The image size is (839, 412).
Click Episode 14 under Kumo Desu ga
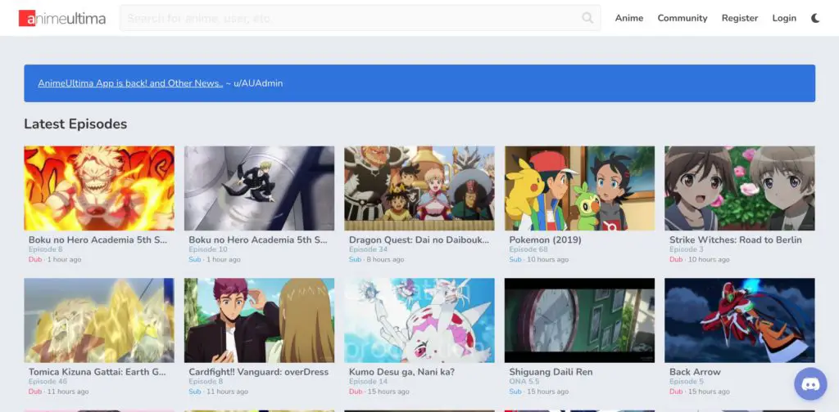(368, 382)
